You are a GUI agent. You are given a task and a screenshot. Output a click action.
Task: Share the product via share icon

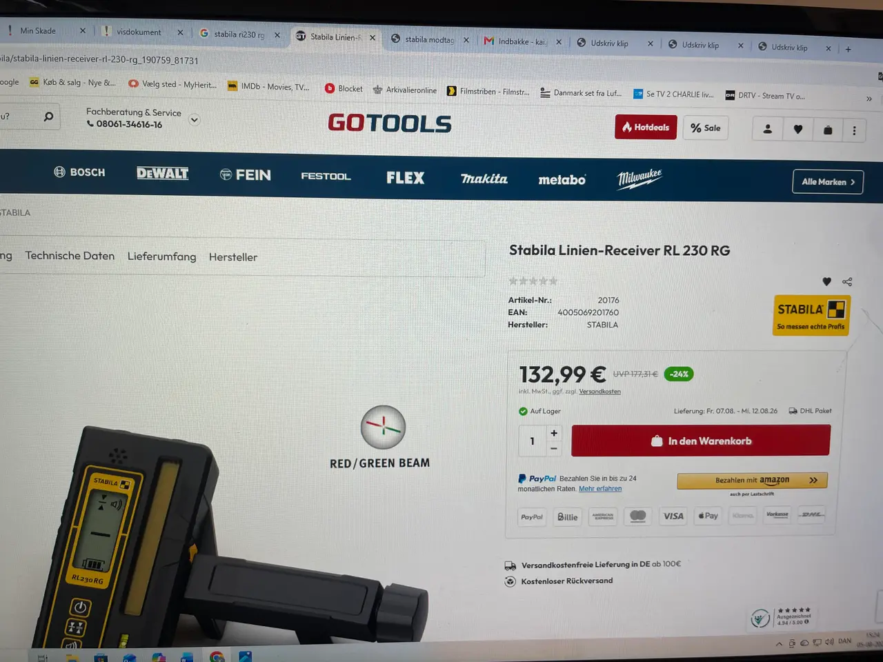847,282
